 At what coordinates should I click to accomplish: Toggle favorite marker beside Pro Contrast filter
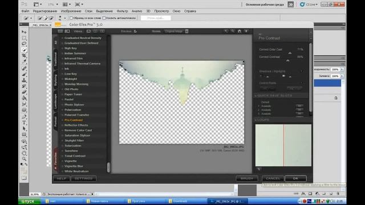pos(62,120)
